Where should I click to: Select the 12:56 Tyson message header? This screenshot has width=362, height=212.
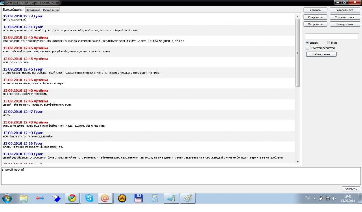coord(23,144)
